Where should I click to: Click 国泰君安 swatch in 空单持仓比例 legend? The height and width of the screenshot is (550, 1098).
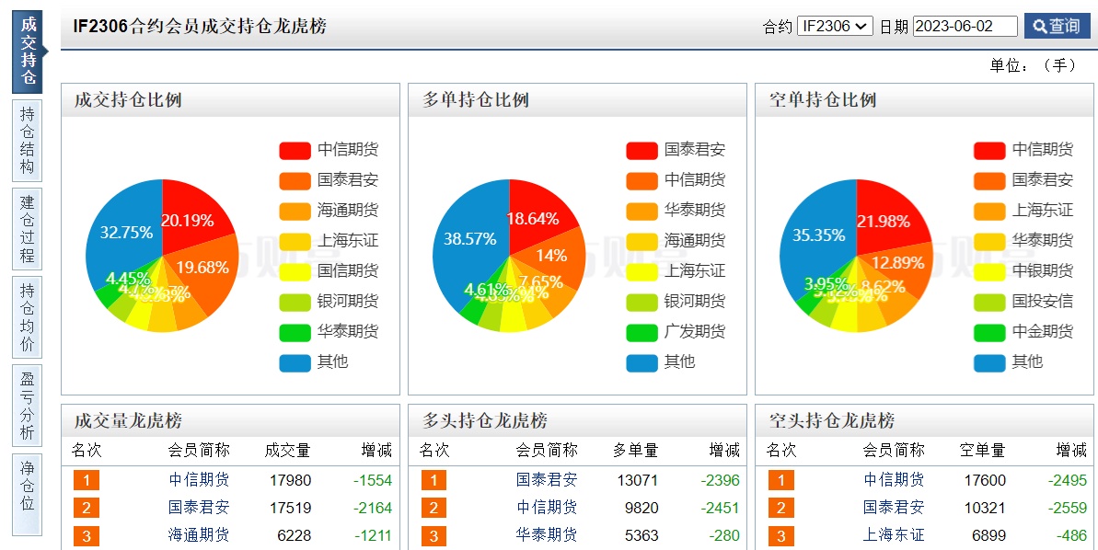(x=989, y=180)
